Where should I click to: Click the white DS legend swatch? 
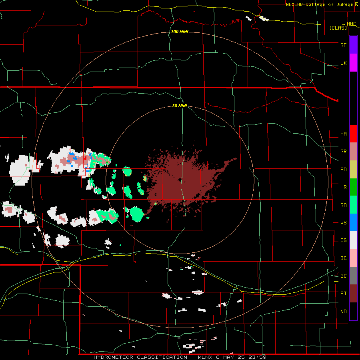(353, 240)
